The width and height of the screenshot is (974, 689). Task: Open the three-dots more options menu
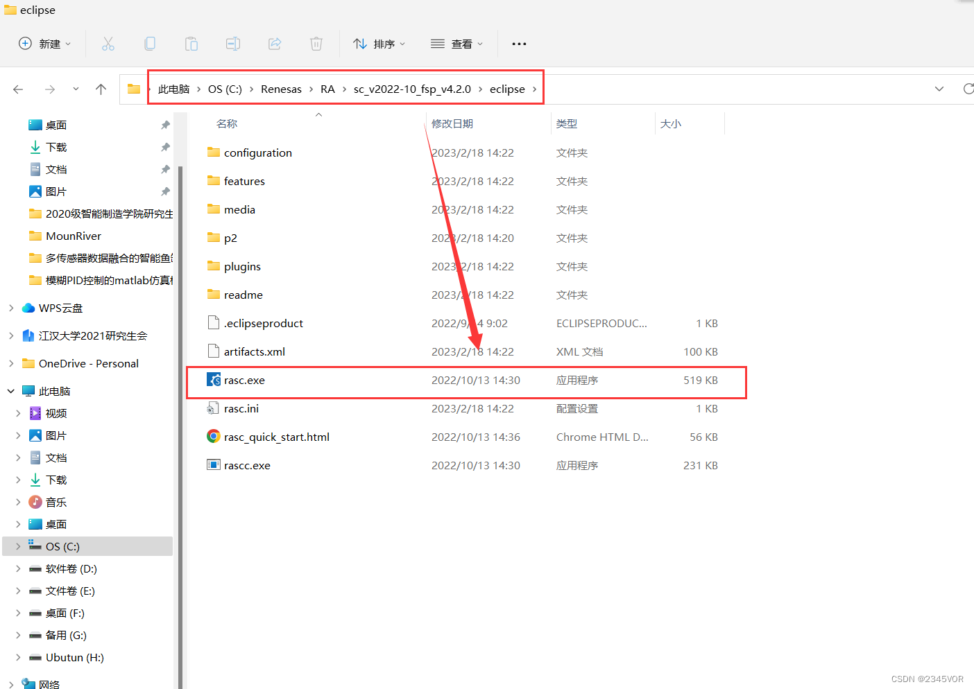(x=519, y=44)
